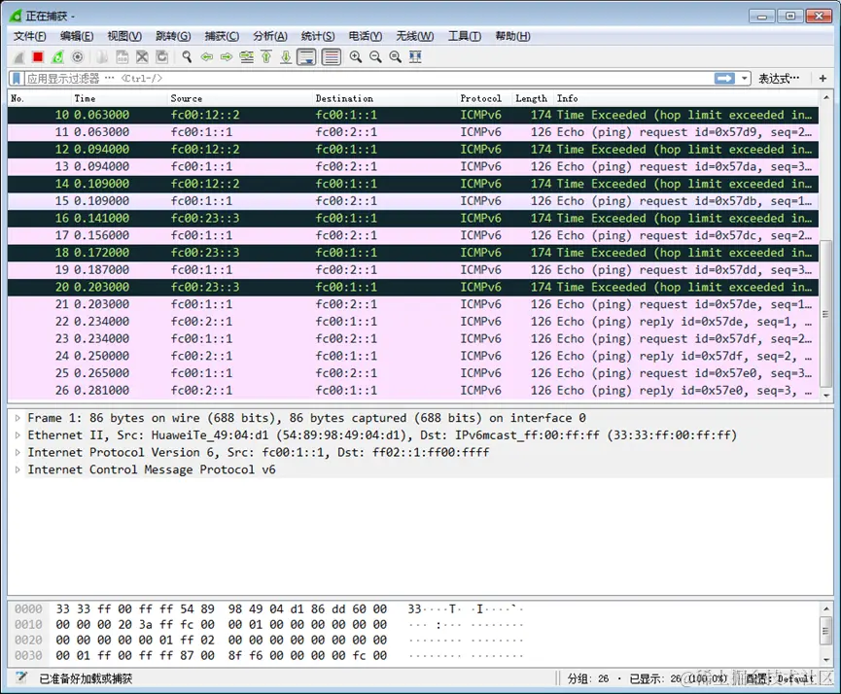Viewport: 841px width, 694px height.
Task: Click the status bar 分组: 26 text
Action: pos(588,678)
